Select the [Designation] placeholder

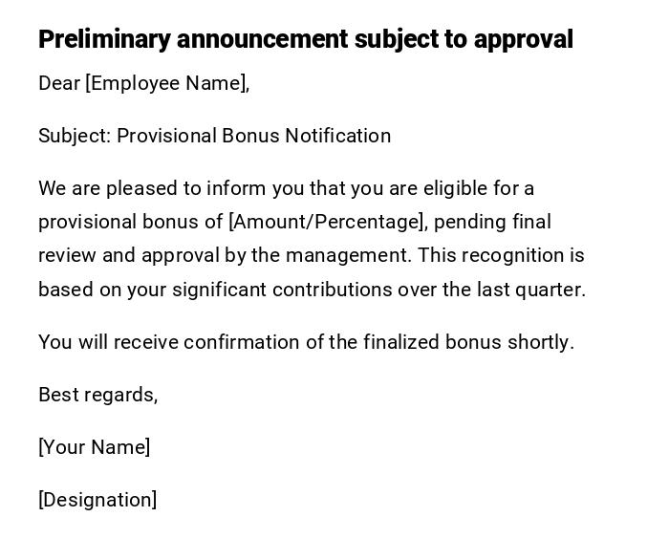coord(97,500)
